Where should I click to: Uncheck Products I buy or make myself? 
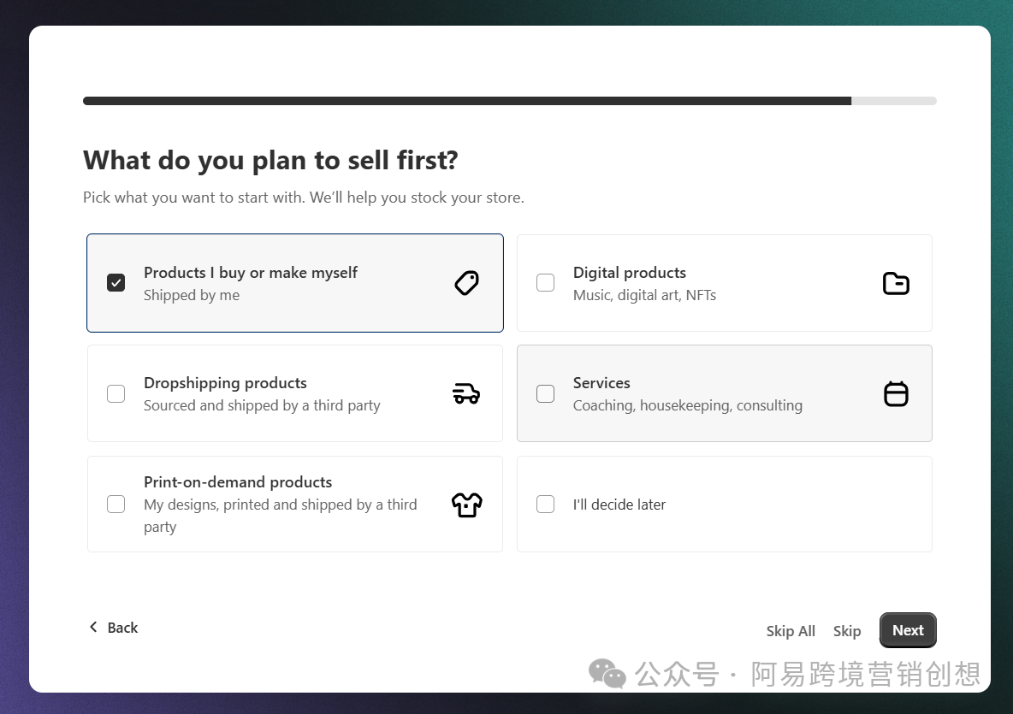click(116, 282)
